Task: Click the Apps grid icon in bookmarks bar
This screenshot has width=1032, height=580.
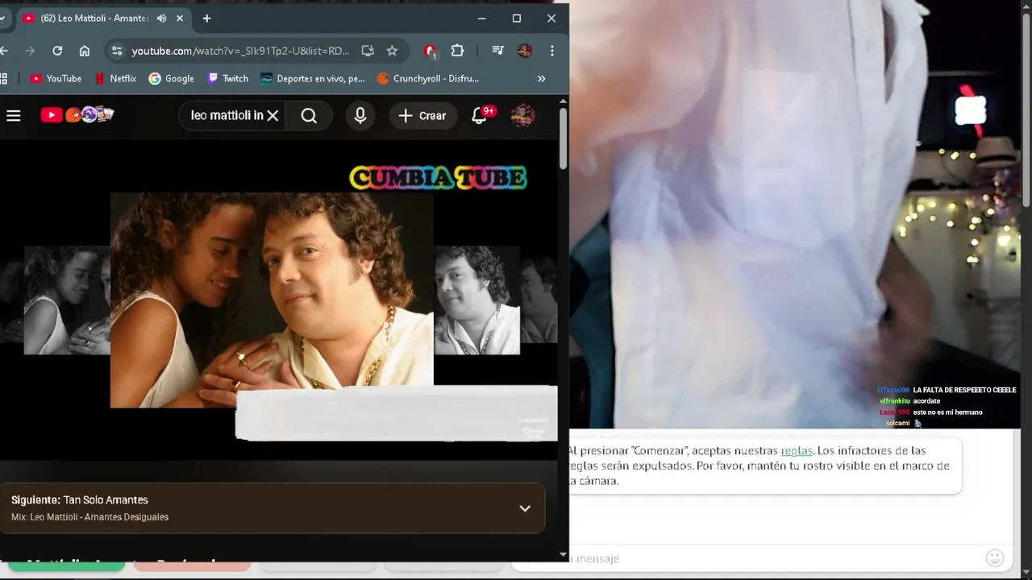Action: [3, 78]
